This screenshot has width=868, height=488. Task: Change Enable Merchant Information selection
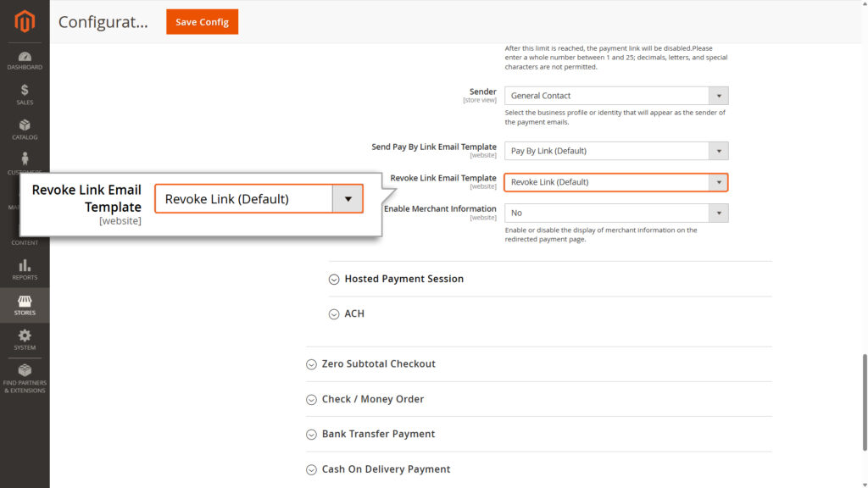(x=616, y=213)
